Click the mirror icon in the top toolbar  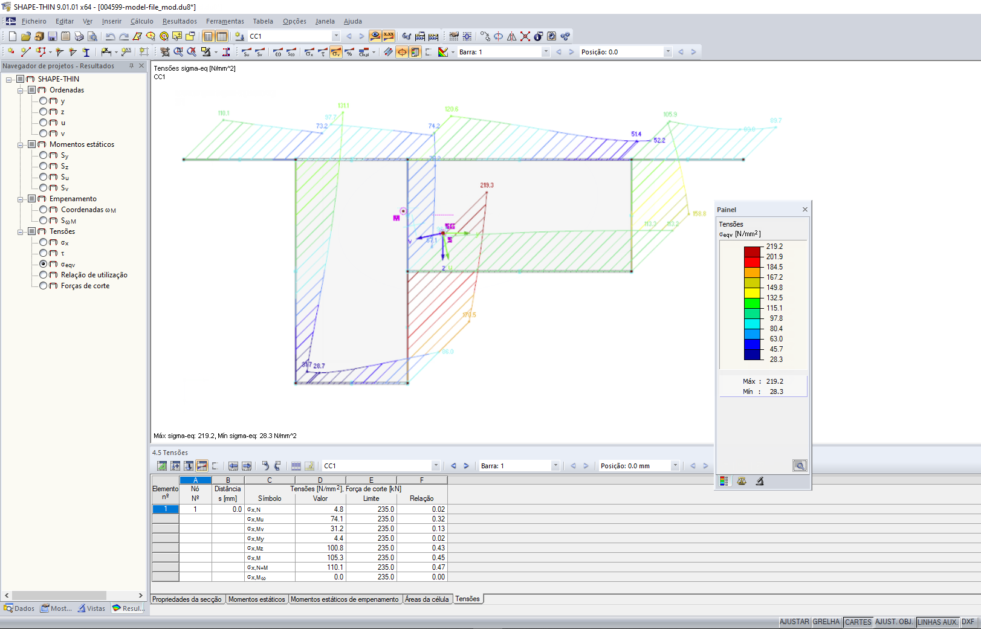(512, 36)
